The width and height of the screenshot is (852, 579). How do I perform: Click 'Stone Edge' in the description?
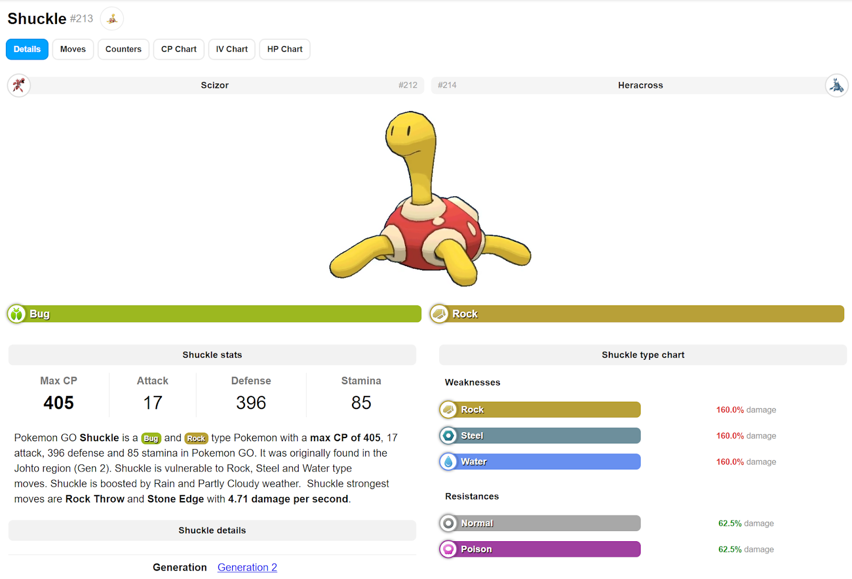click(176, 499)
